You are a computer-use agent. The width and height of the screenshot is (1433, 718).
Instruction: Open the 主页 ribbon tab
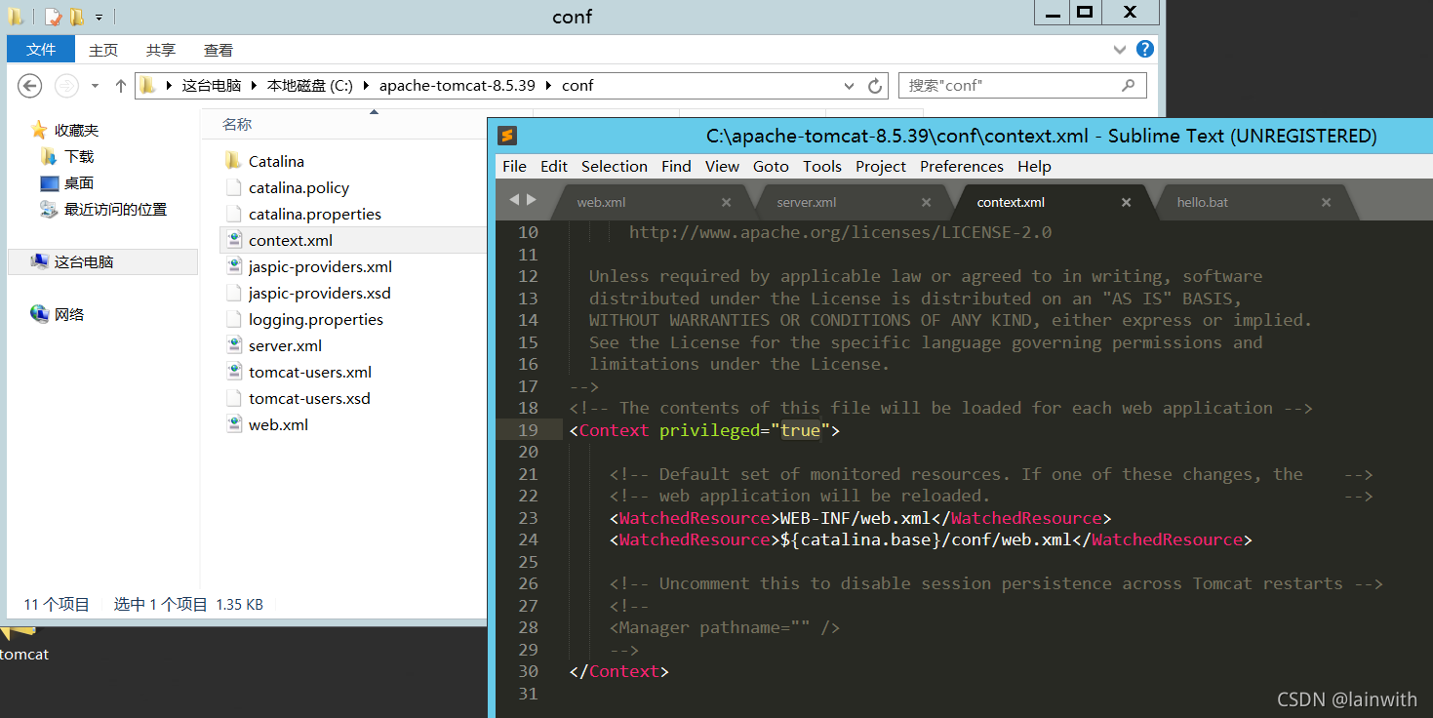tap(103, 50)
